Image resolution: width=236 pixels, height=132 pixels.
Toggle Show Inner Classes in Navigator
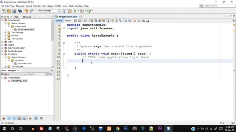[25, 118]
